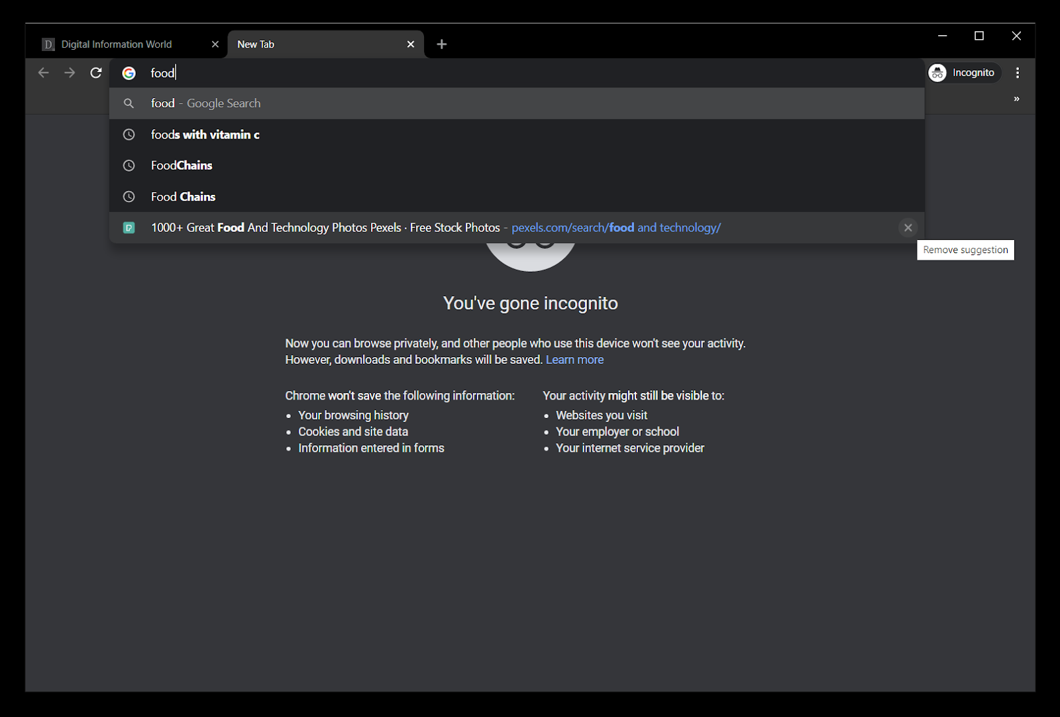1060x717 pixels.
Task: Click the Incognito badge icon
Action: [937, 73]
